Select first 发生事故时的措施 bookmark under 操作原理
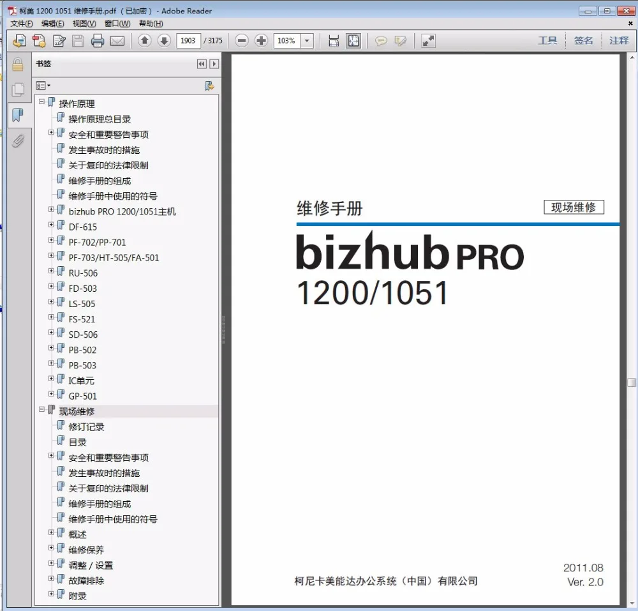This screenshot has width=638, height=611. click(104, 150)
